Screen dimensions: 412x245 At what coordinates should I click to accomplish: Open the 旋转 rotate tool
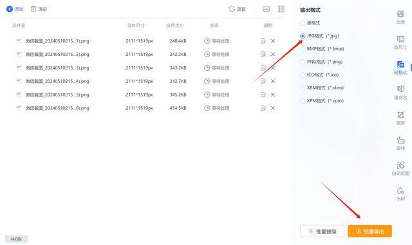400,143
